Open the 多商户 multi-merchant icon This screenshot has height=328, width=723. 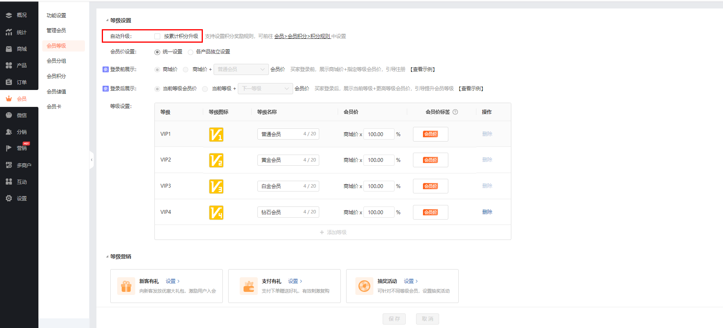coord(9,165)
